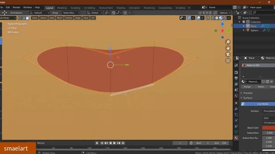The height and width of the screenshot is (154, 275).
Task: Toggle viewport overlays display
Action: click(x=199, y=18)
